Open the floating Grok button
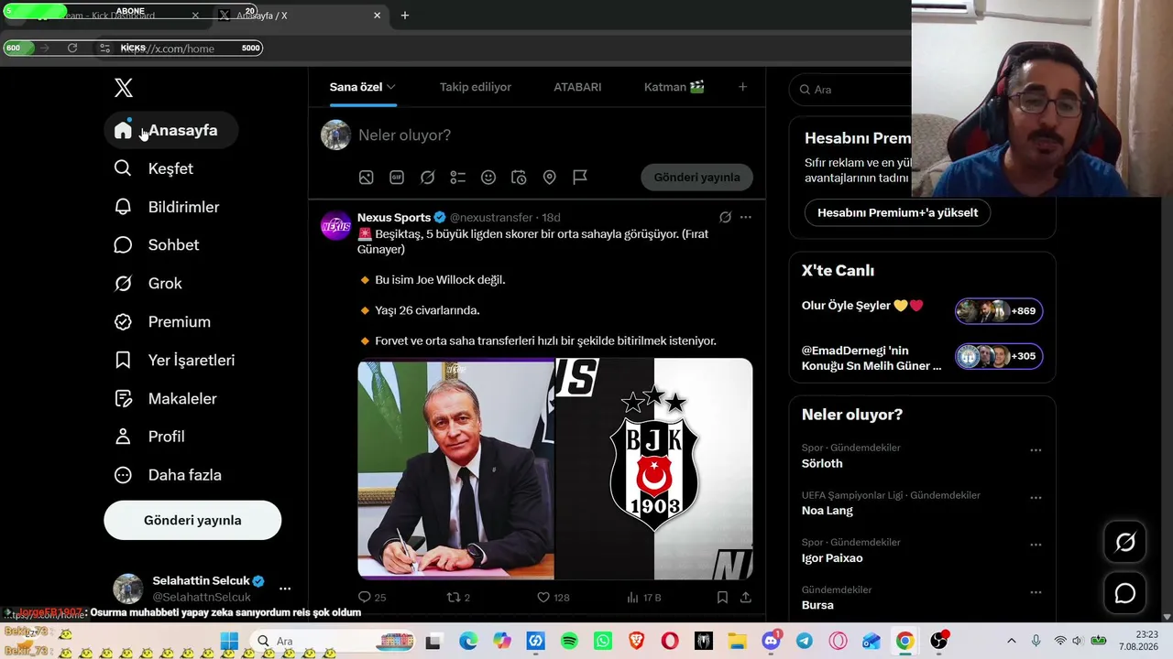Image resolution: width=1173 pixels, height=659 pixels. click(x=1125, y=543)
